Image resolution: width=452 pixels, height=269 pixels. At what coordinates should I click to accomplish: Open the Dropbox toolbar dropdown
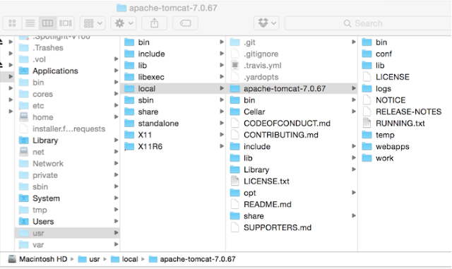pos(267,23)
